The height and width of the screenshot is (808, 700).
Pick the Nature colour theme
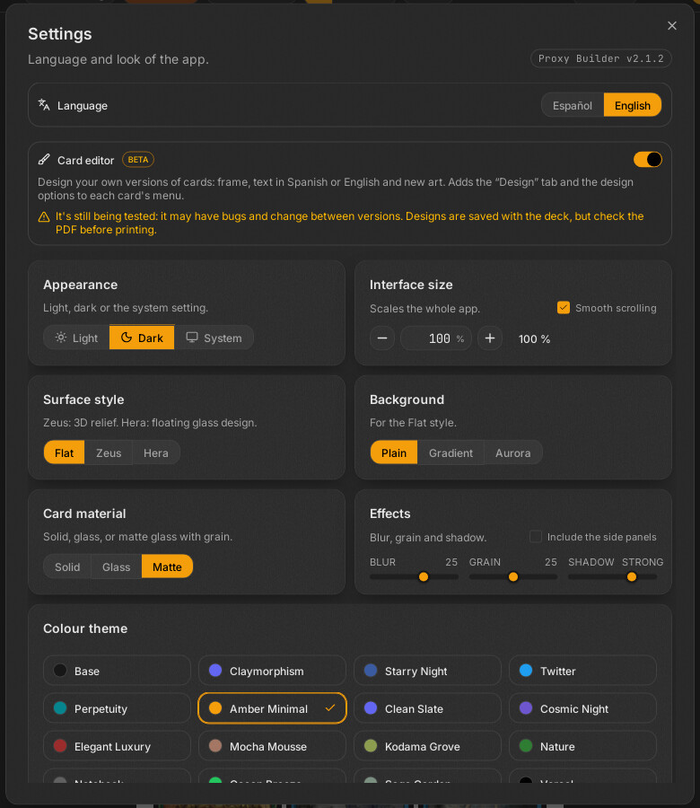click(582, 746)
